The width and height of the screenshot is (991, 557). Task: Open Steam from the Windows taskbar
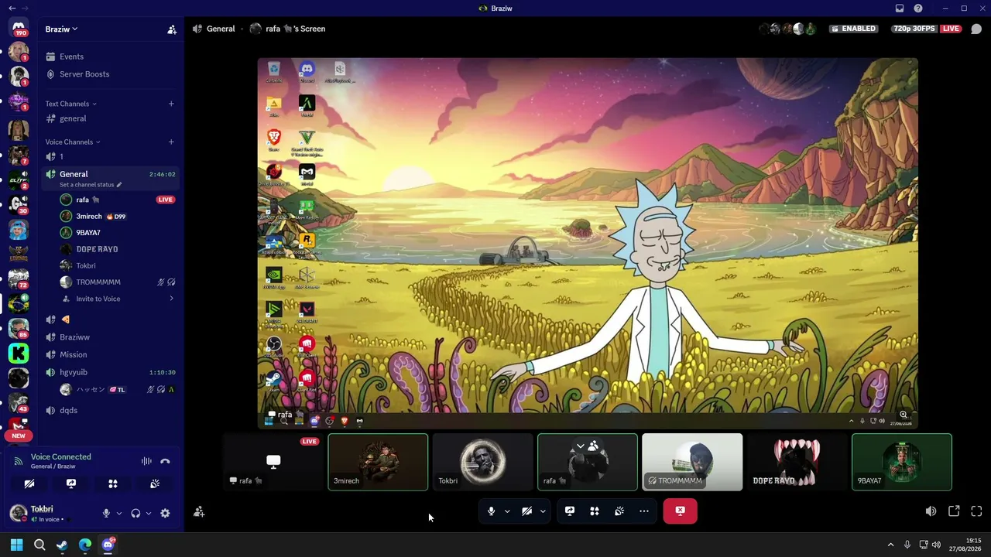tap(62, 545)
